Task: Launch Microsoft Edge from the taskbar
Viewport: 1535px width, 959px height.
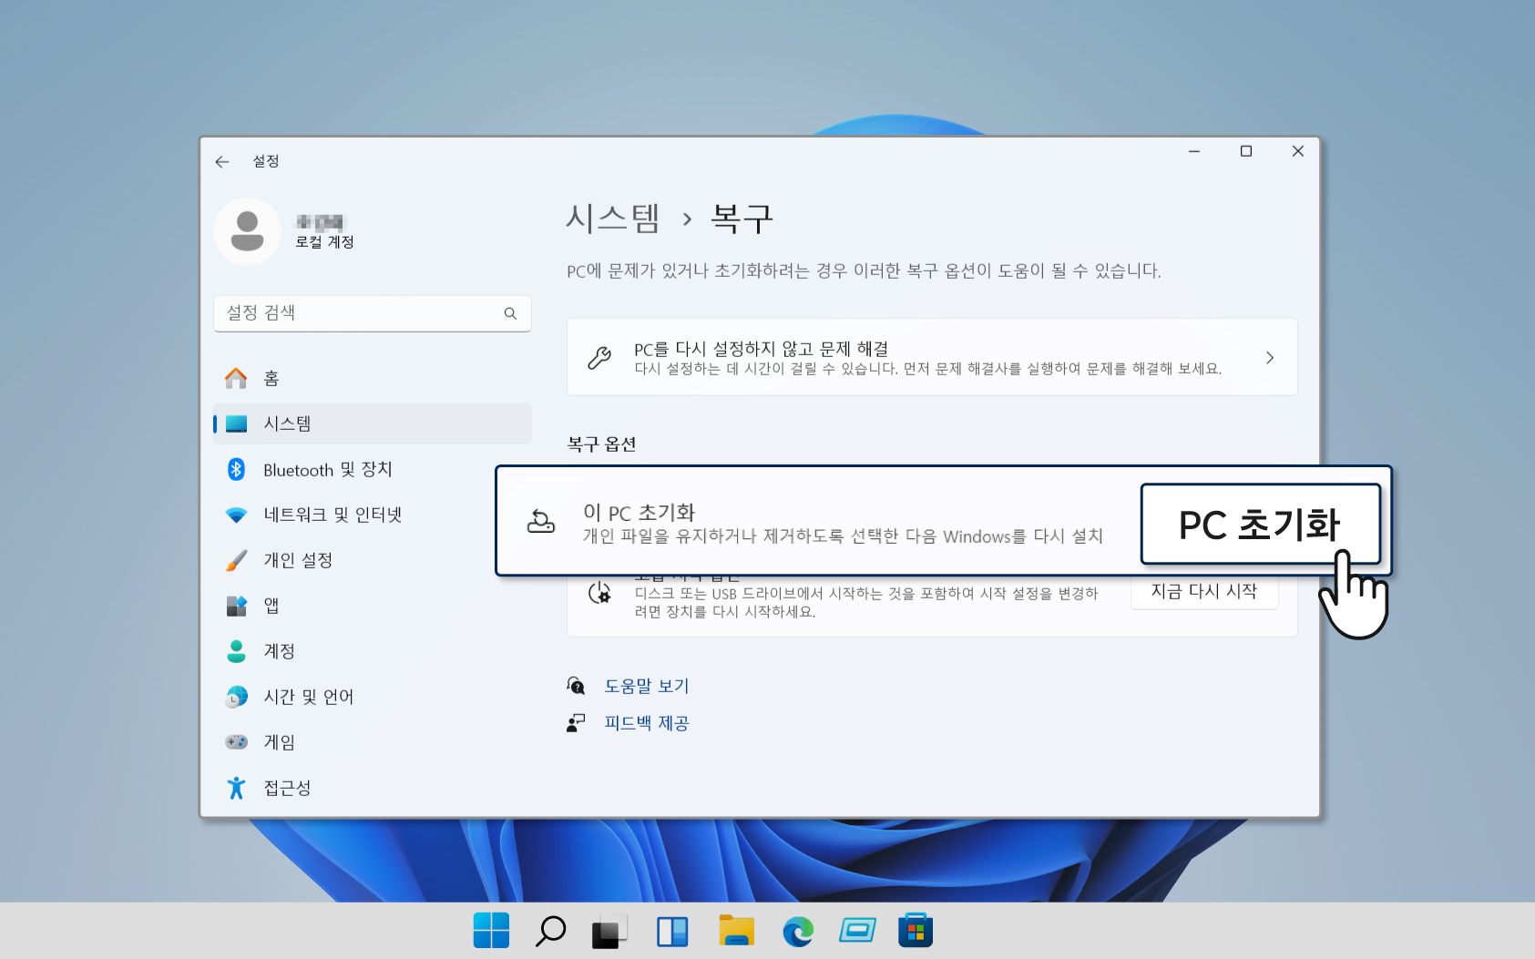Action: tap(798, 931)
